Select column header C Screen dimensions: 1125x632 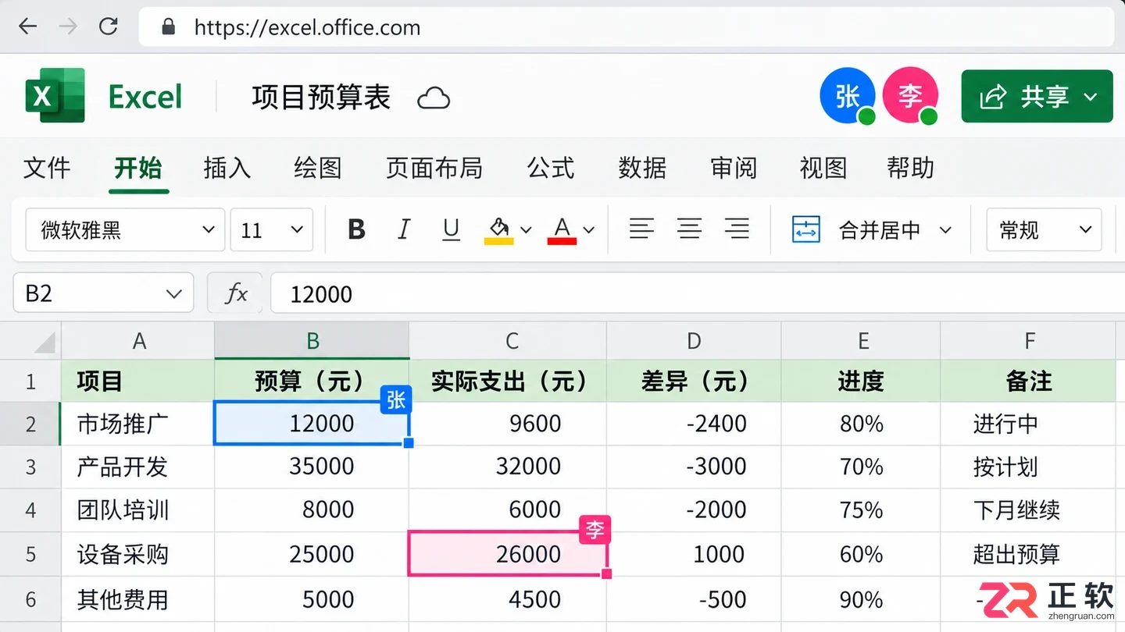(x=508, y=341)
